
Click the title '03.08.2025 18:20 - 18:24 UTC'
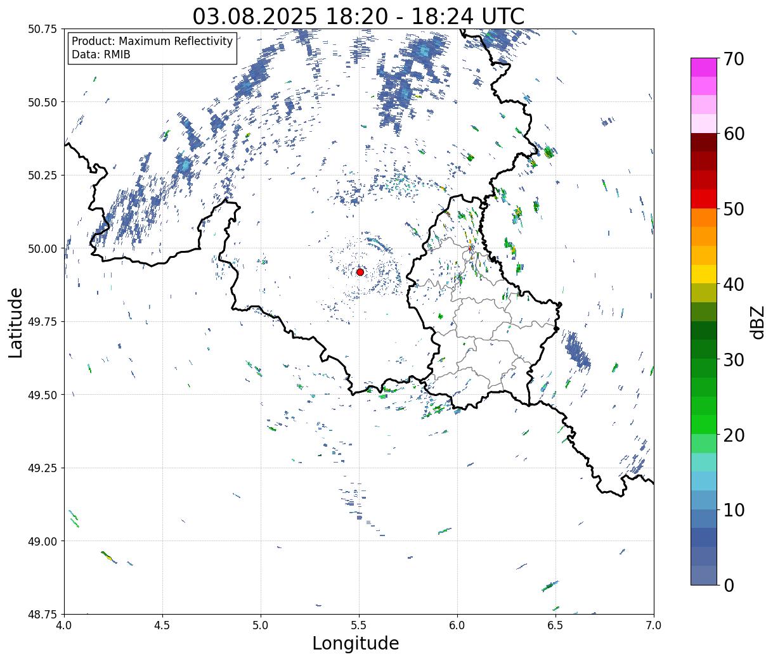coord(358,16)
